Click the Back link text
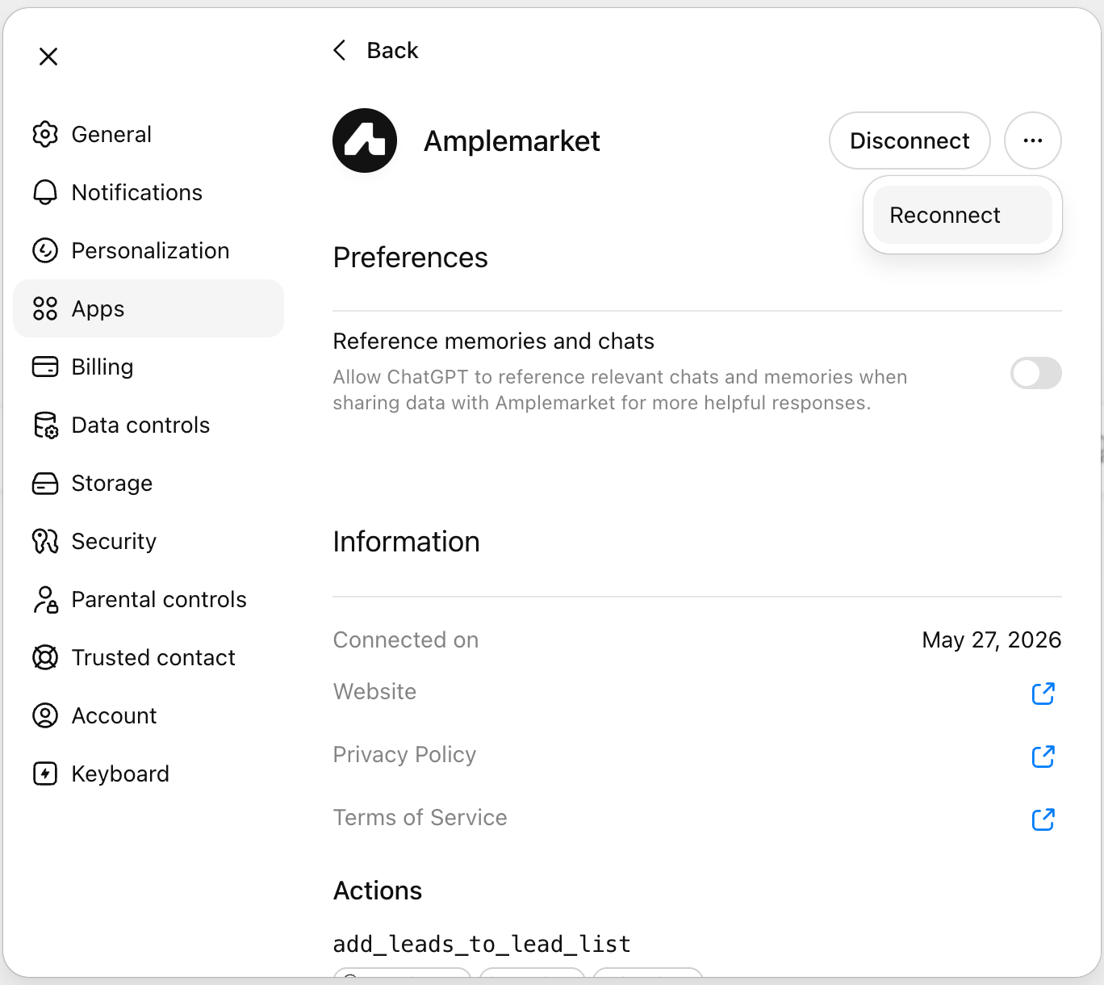Viewport: 1104px width, 985px height. point(392,50)
